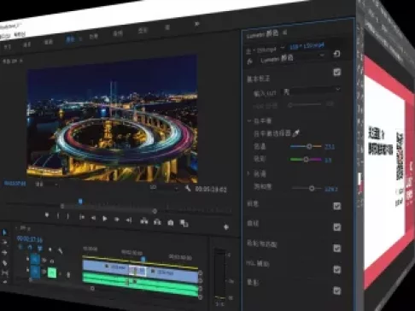Open the Comparison View icon
Screen dimensions: 415x311
(x=184, y=224)
